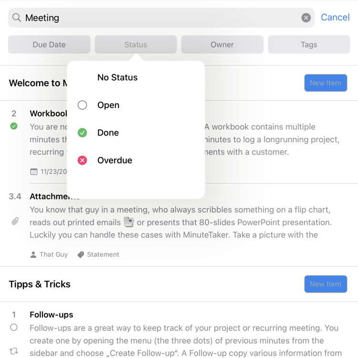Viewport: 358px width, 358px height.
Task: Pick the Overdue status option
Action: (115, 160)
